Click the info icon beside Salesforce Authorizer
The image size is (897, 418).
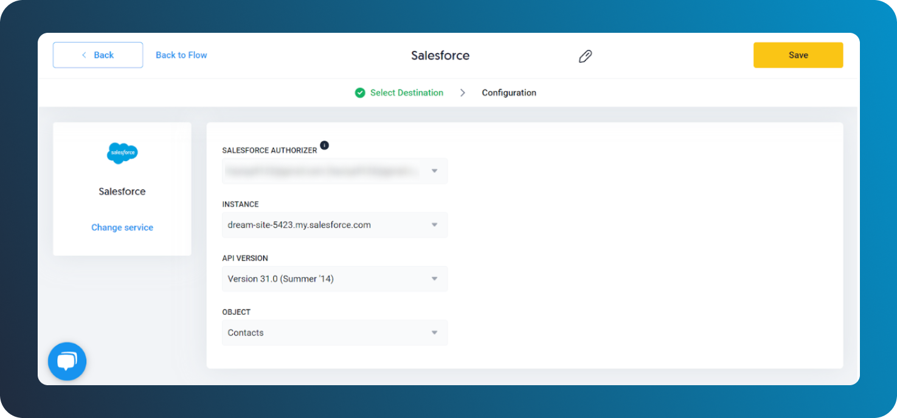[x=324, y=146]
